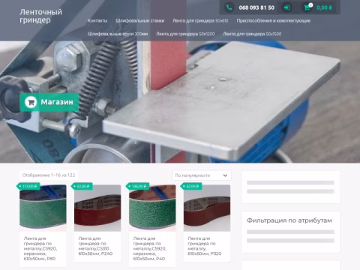Open Лента для гриндера 50x1200 menu
Image resolution: width=360 pixels, height=270 pixels.
185,34
